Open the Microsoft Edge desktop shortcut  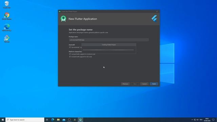7,27
